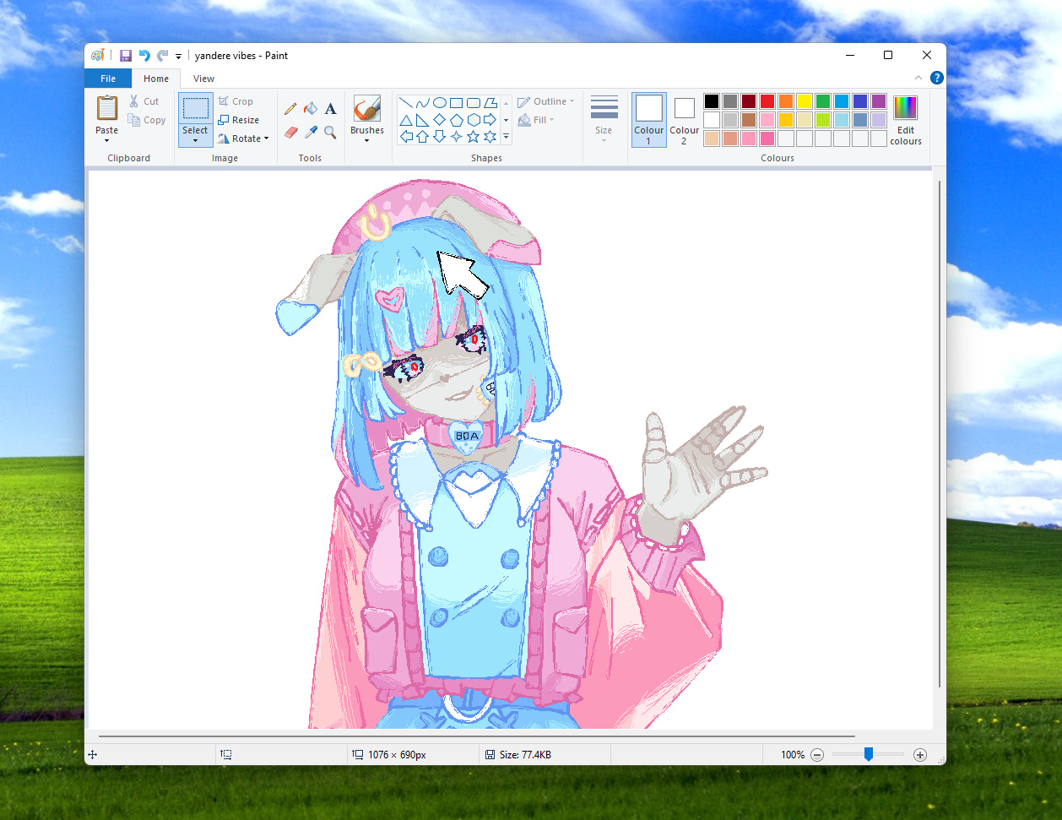Viewport: 1062px width, 820px height.
Task: Open the Paste dropdown arrow
Action: pyautogui.click(x=106, y=140)
